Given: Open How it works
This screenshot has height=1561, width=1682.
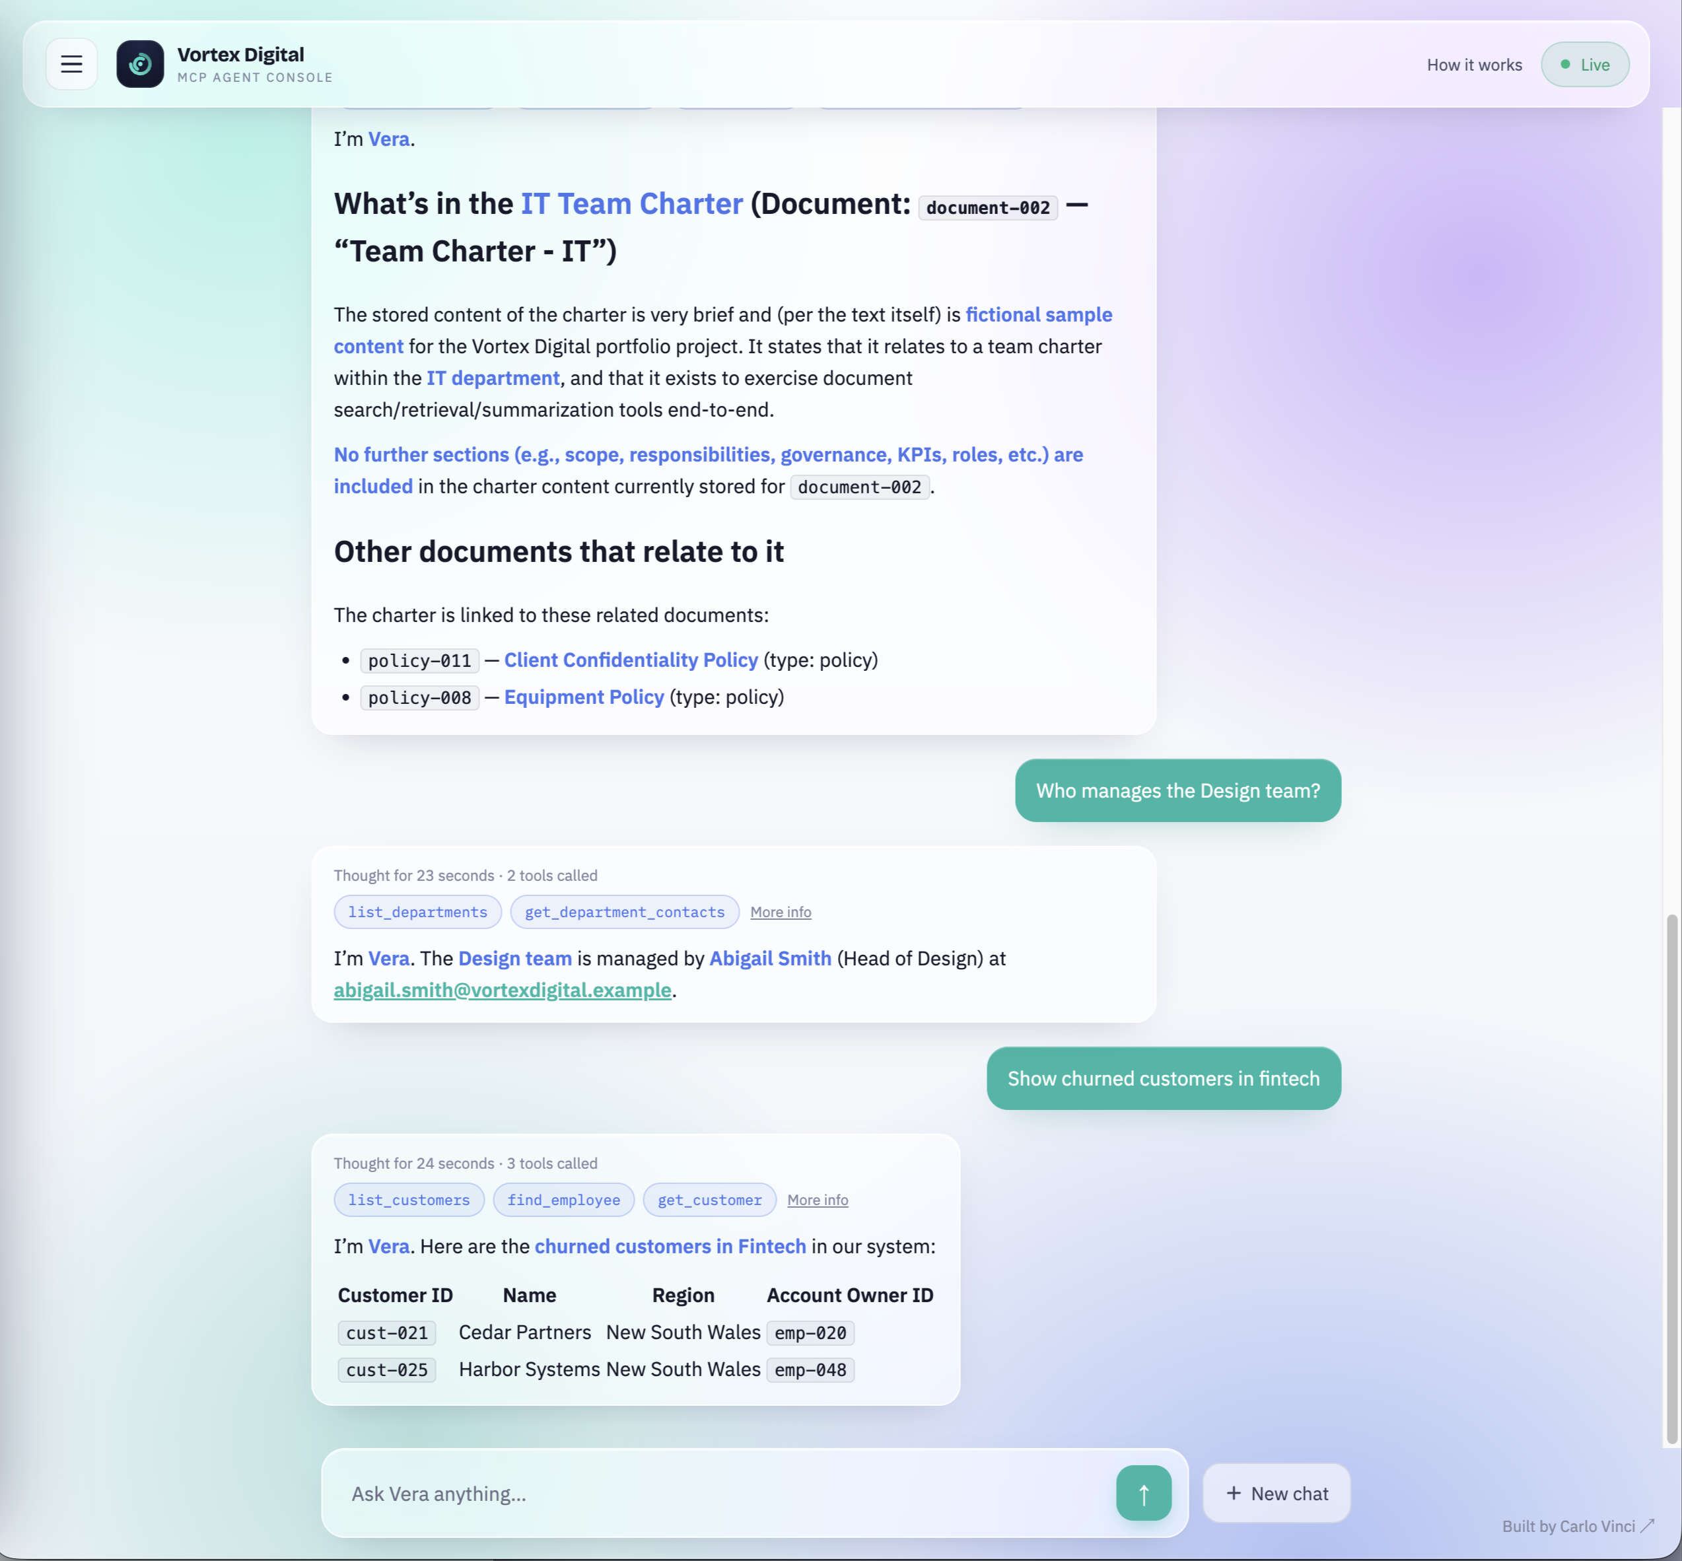Looking at the screenshot, I should (x=1474, y=65).
